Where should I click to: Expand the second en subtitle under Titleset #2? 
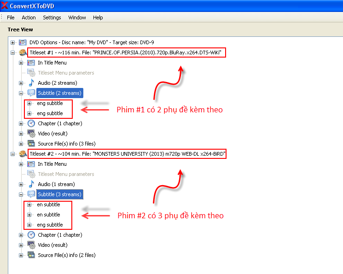[29, 215]
